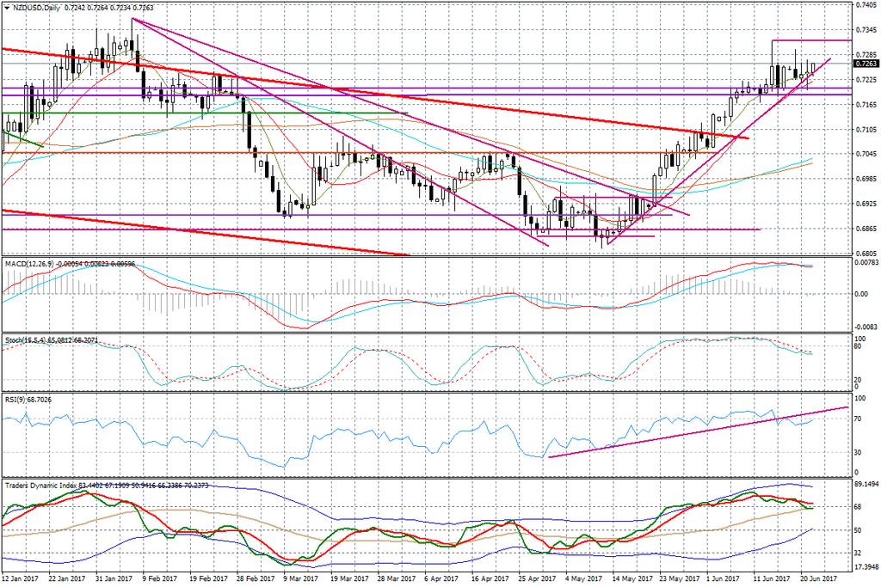Click the 70 level on RSI scale
881x587 pixels.
point(858,419)
